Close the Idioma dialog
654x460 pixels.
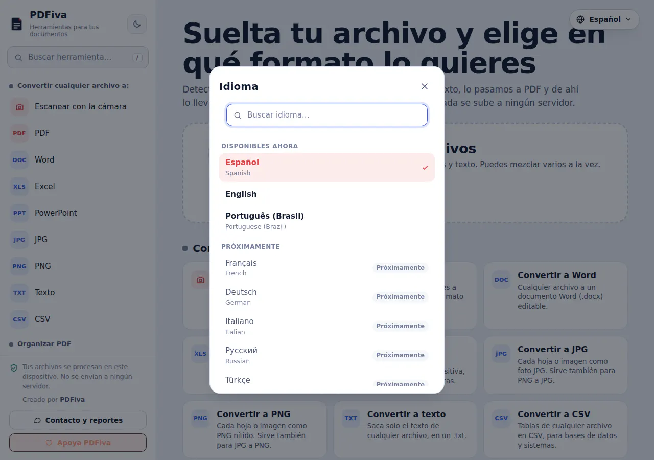[x=425, y=86]
